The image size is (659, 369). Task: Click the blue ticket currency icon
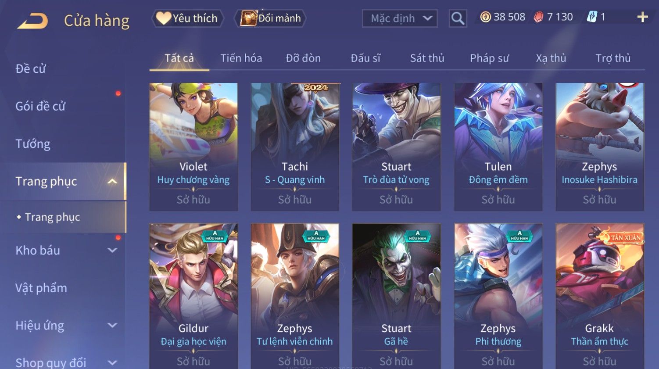pyautogui.click(x=592, y=17)
